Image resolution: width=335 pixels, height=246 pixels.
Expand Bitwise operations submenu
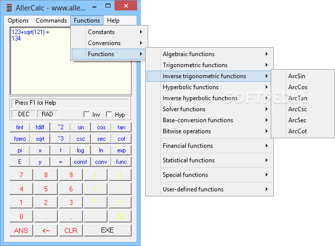click(x=209, y=131)
